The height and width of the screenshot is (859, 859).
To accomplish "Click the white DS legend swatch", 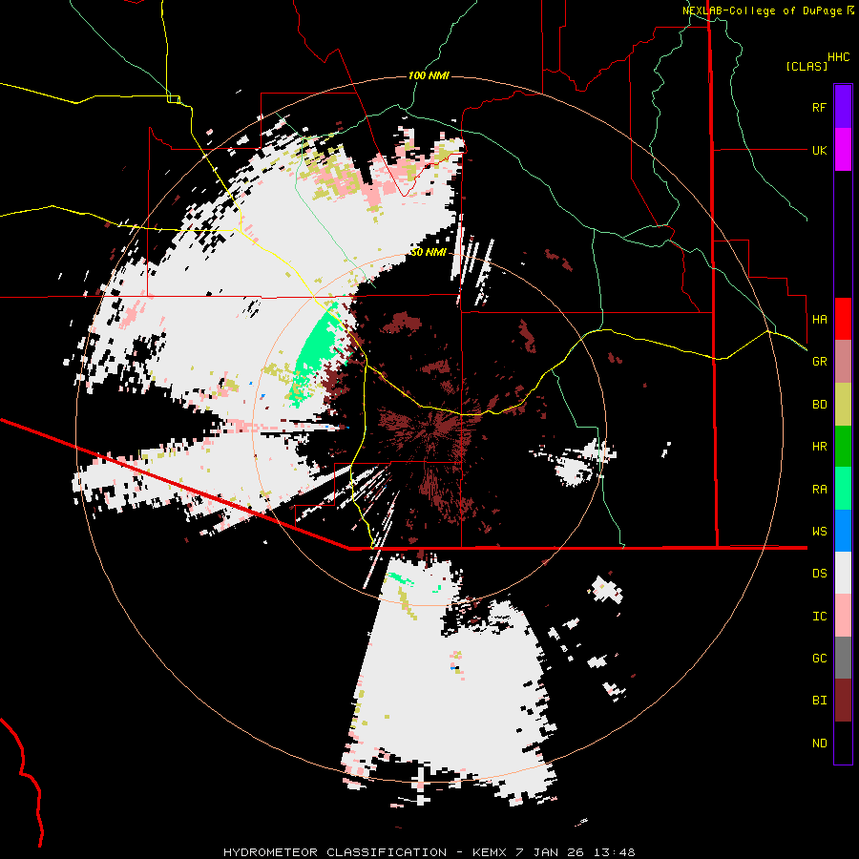I will coord(843,573).
